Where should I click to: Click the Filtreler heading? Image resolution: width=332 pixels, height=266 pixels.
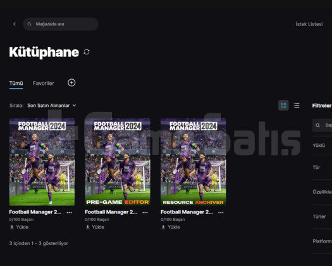coord(322,105)
